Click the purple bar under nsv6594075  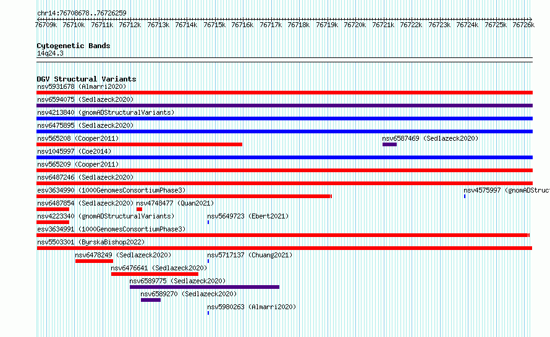pyautogui.click(x=284, y=106)
